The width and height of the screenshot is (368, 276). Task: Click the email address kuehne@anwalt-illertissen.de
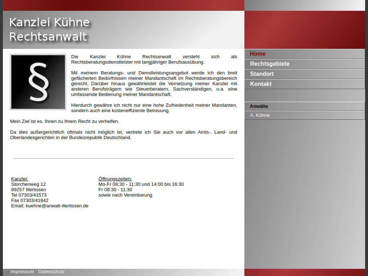pyautogui.click(x=57, y=206)
